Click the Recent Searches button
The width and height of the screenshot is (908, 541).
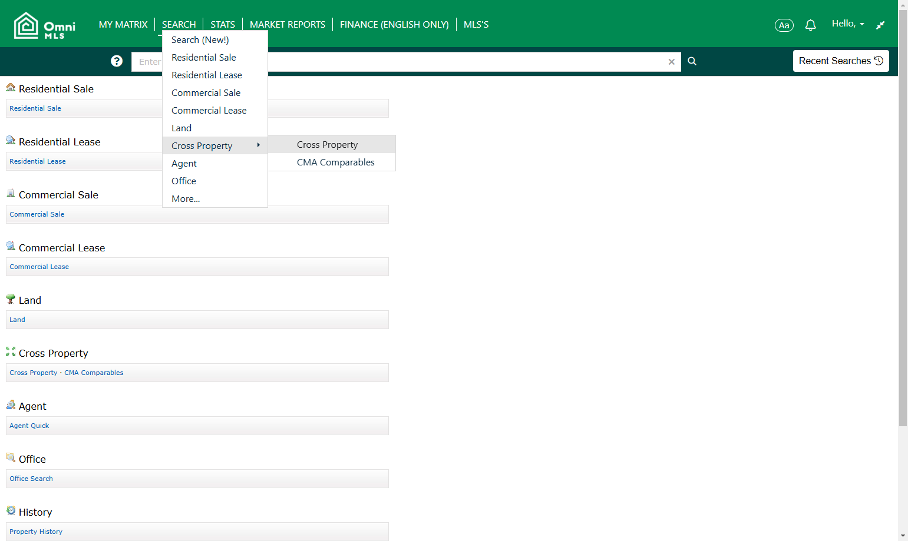coord(841,61)
